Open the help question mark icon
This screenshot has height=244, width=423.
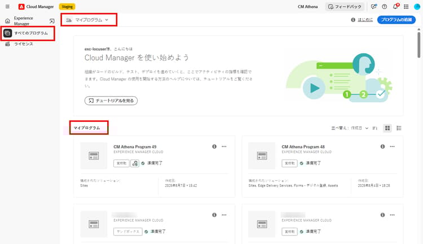385,6
